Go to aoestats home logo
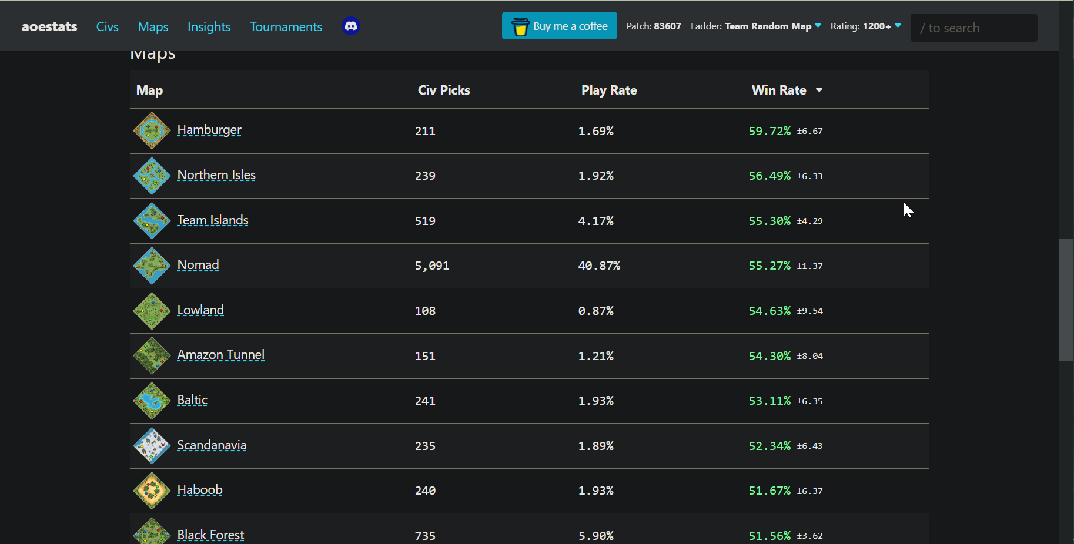1074x544 pixels. click(x=49, y=26)
